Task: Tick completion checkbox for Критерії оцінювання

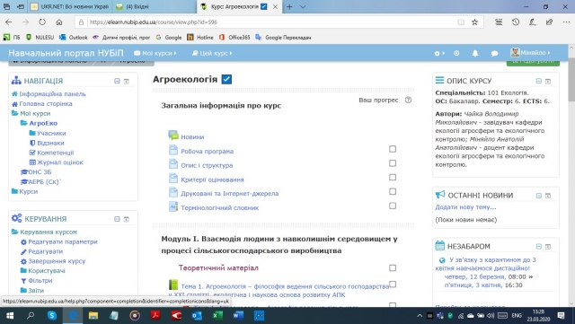Action: [393, 178]
